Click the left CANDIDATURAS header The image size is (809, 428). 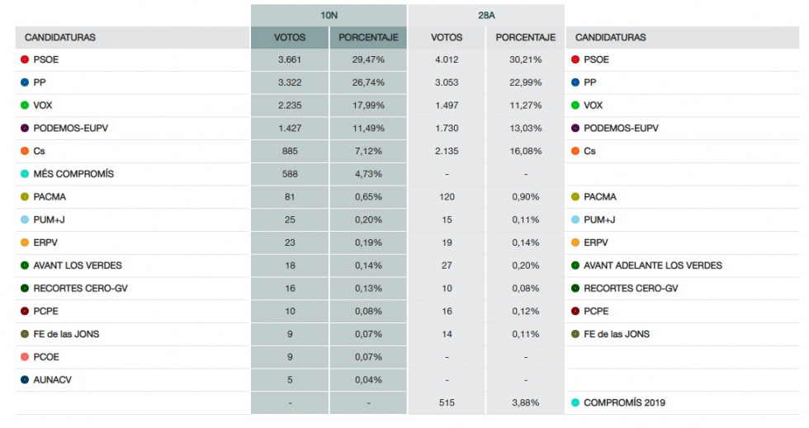60,38
